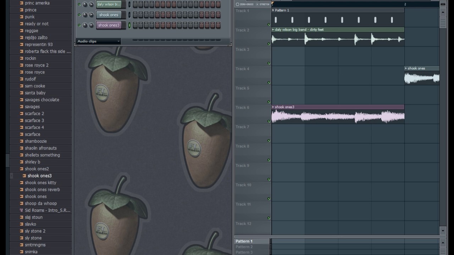Mute the 'shook ones' channel via green LED

(79, 15)
